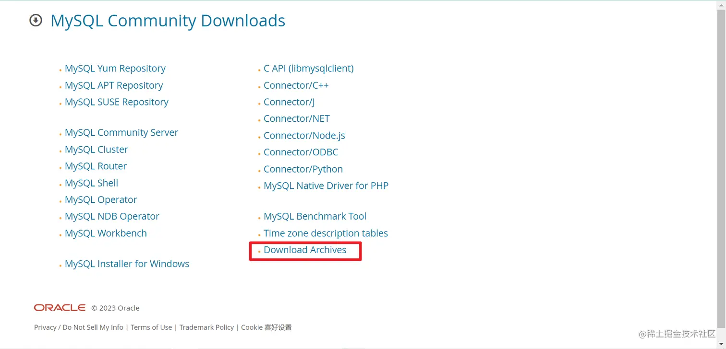This screenshot has height=349, width=726.
Task: Open Time zone description tables
Action: (x=326, y=233)
